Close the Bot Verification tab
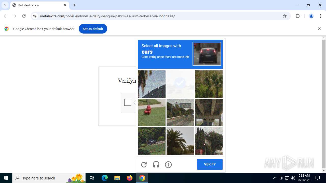 click(x=65, y=5)
